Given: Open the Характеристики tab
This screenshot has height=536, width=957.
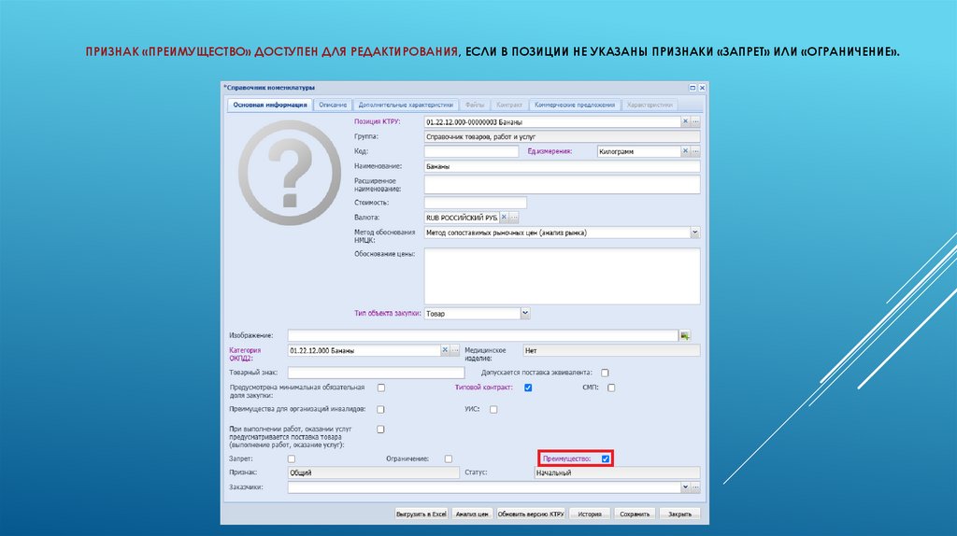Looking at the screenshot, I should pos(650,105).
